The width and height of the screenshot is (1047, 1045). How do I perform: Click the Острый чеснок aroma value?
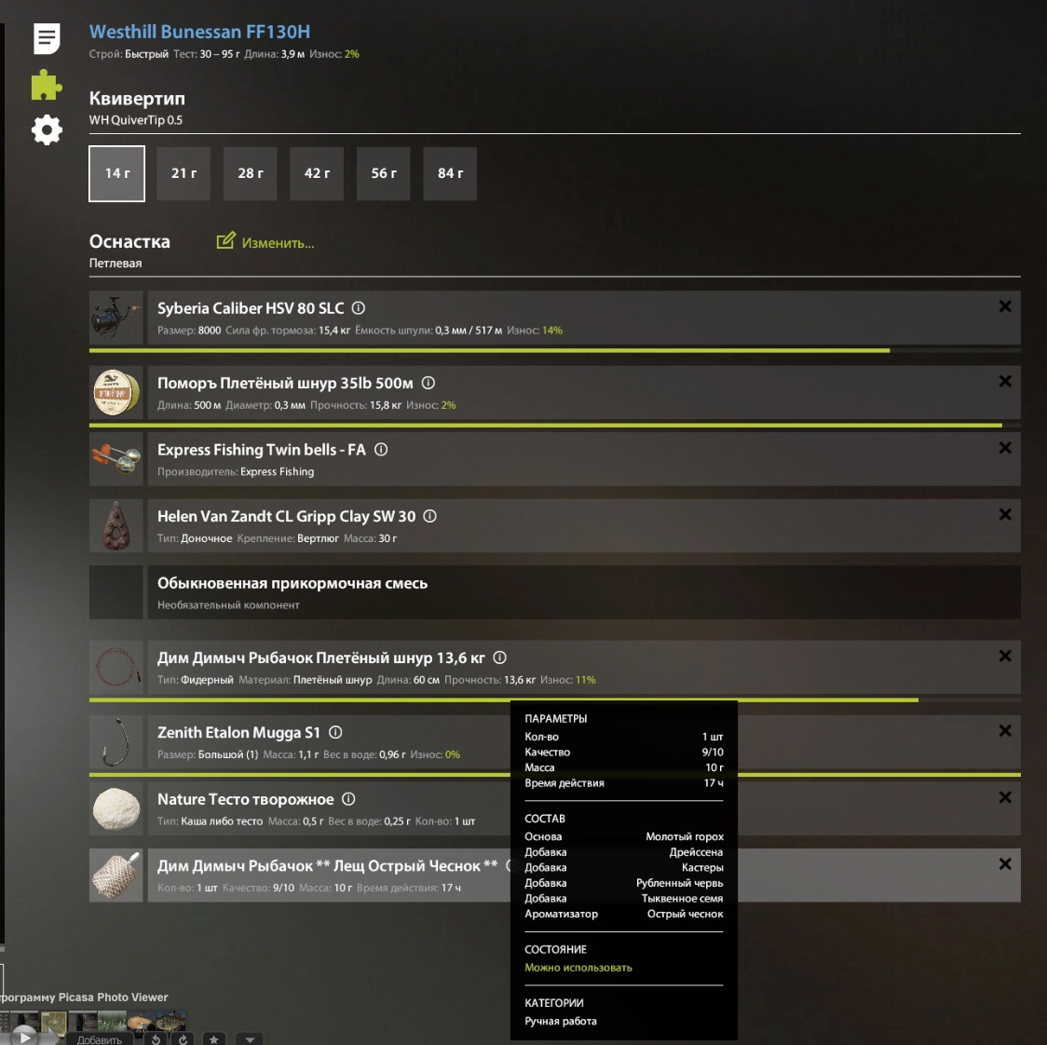pyautogui.click(x=685, y=914)
